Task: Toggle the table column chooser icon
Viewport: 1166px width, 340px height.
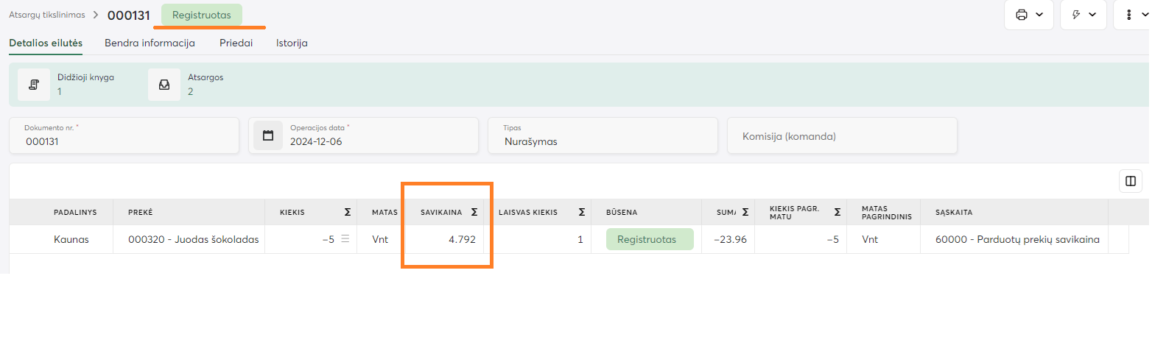Action: tap(1130, 181)
